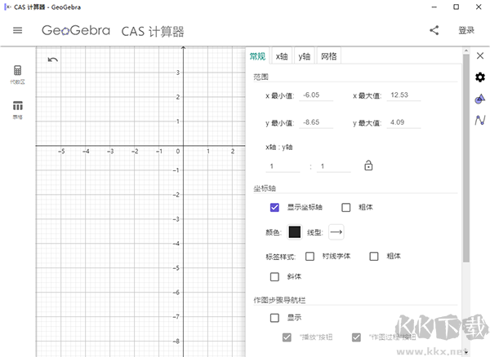Enable the 斜体 checkbox
Screen dimensions: 490x357
(x=275, y=276)
